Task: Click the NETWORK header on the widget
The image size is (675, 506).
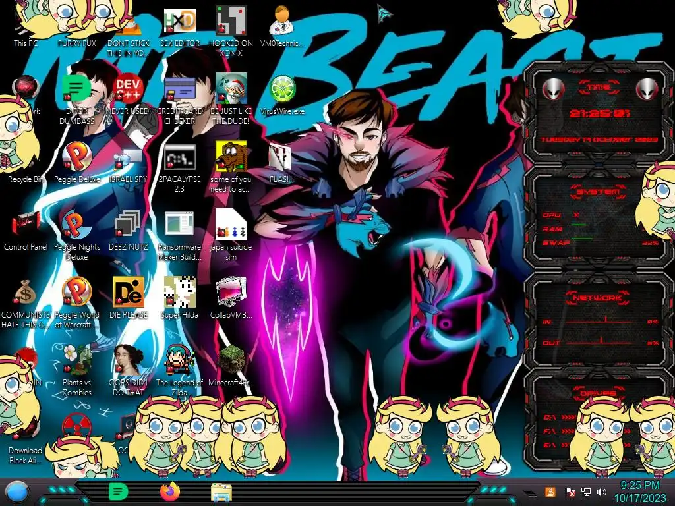Action: coord(598,297)
